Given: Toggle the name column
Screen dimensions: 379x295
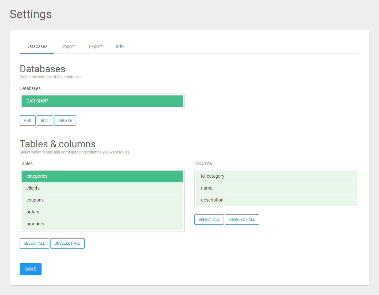Looking at the screenshot, I should [x=277, y=188].
